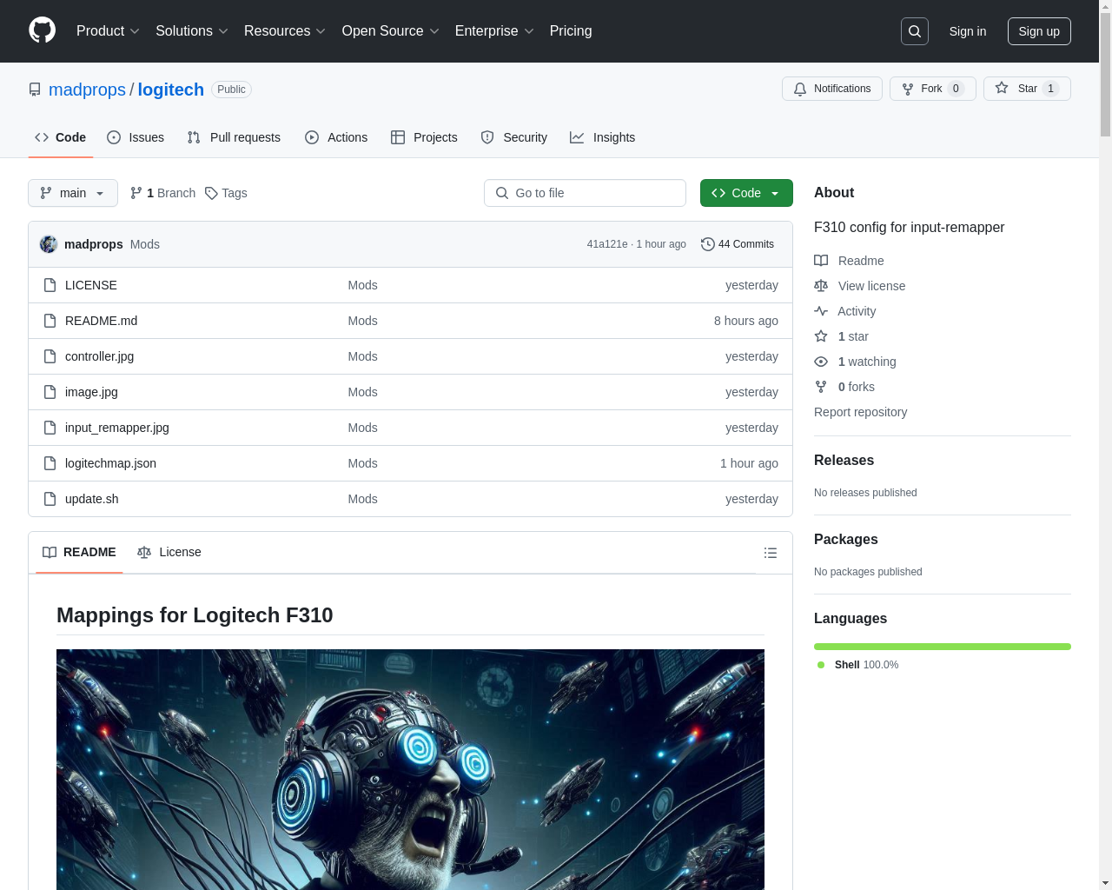This screenshot has height=890, width=1112.
Task: Click the file icon next to update.sh
Action: [x=50, y=499]
